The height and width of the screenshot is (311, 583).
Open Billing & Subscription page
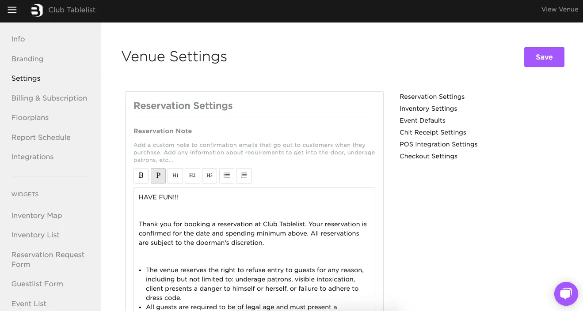pyautogui.click(x=49, y=98)
